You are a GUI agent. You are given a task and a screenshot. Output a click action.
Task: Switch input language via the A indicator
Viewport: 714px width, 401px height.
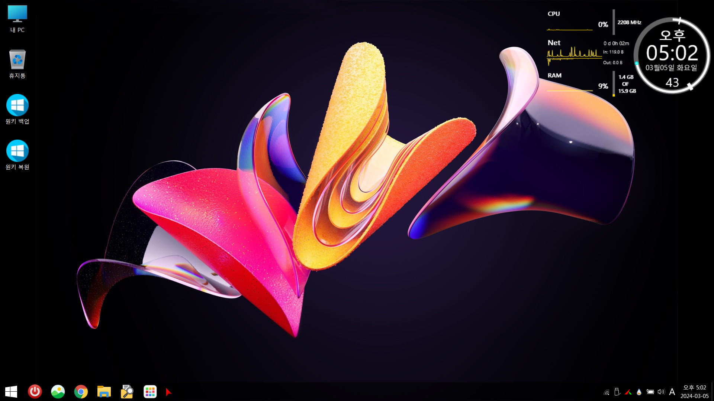672,392
